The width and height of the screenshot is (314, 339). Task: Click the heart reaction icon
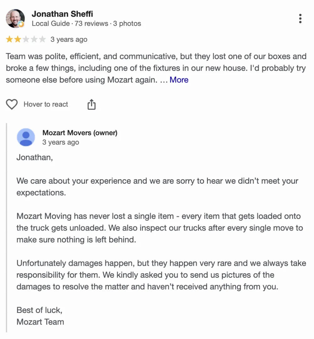pyautogui.click(x=12, y=104)
